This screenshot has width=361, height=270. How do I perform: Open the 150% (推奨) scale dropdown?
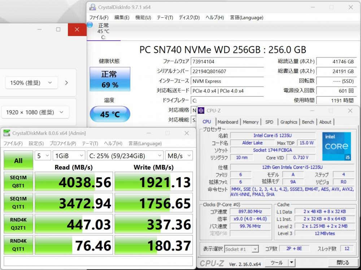coord(31,83)
